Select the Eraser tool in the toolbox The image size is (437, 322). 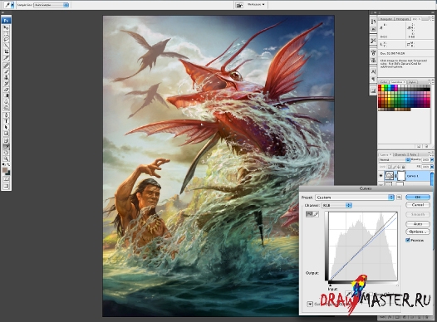point(6,90)
